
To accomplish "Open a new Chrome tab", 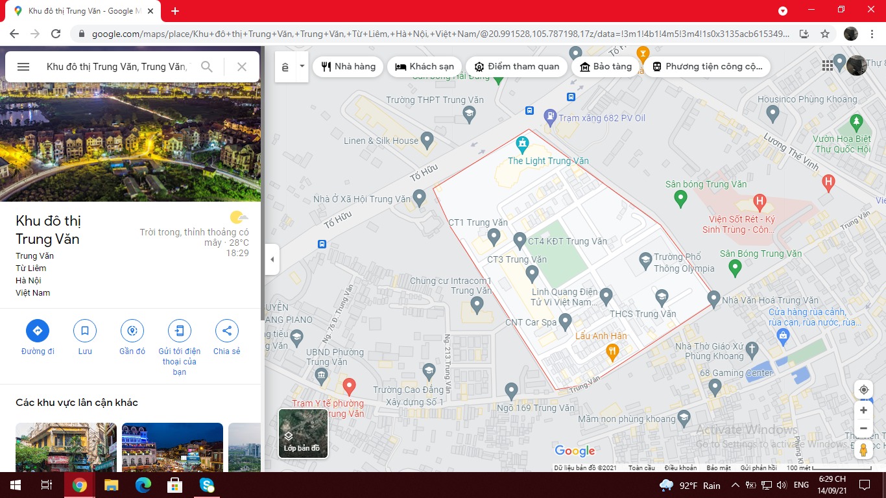I will coord(175,11).
